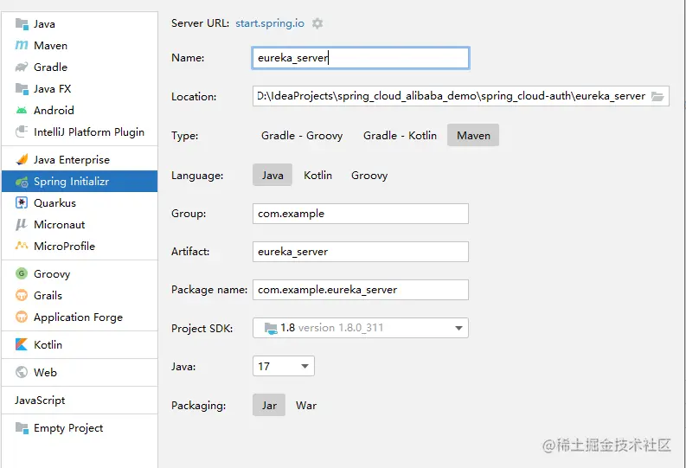This screenshot has height=468, width=686.
Task: Select Quarkus generator in sidebar
Action: (55, 203)
